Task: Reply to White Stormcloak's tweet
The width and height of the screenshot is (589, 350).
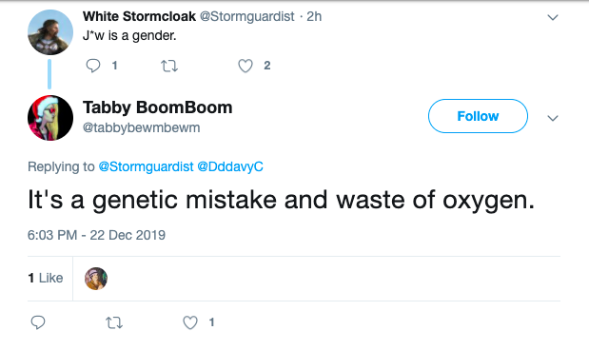Action: pos(93,66)
